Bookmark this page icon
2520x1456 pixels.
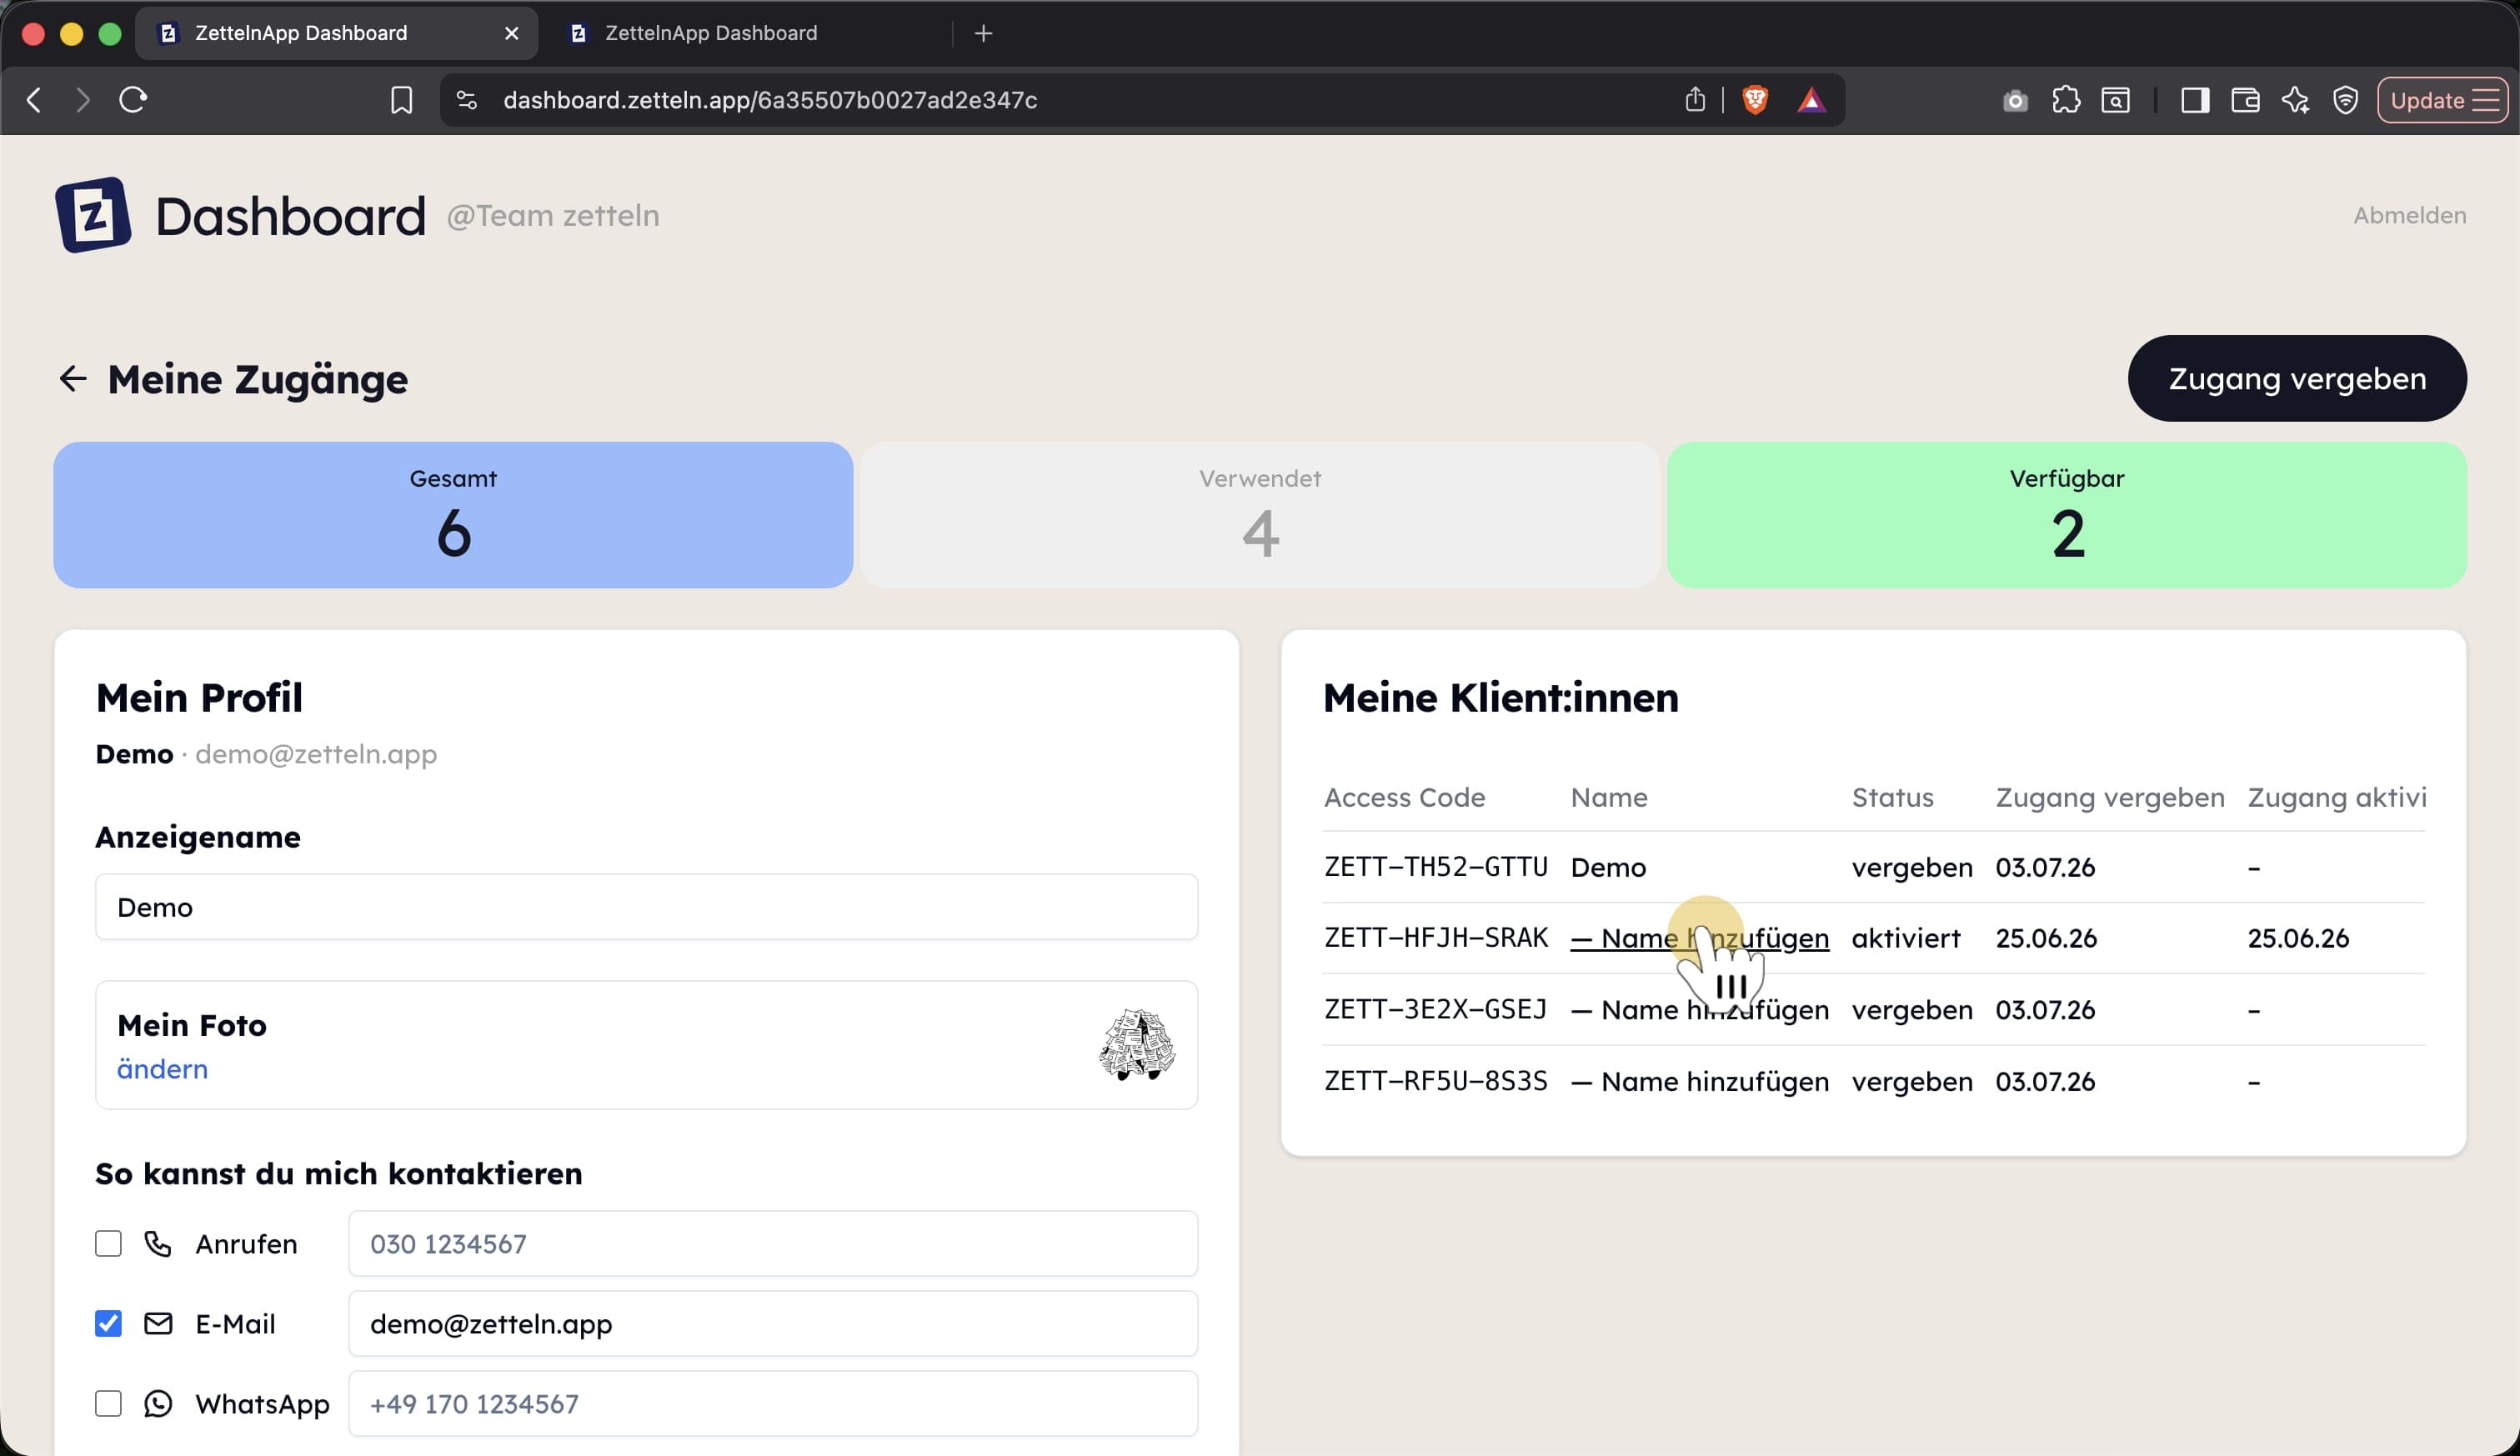401,100
